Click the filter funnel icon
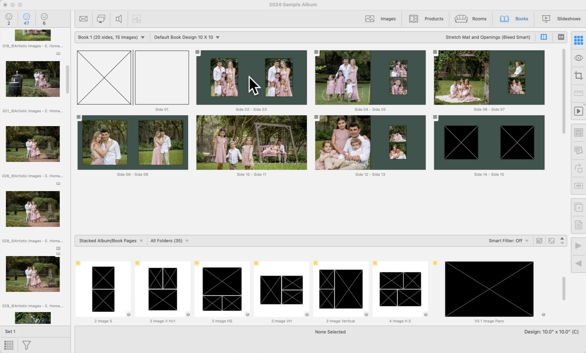This screenshot has width=586, height=353. (27, 345)
